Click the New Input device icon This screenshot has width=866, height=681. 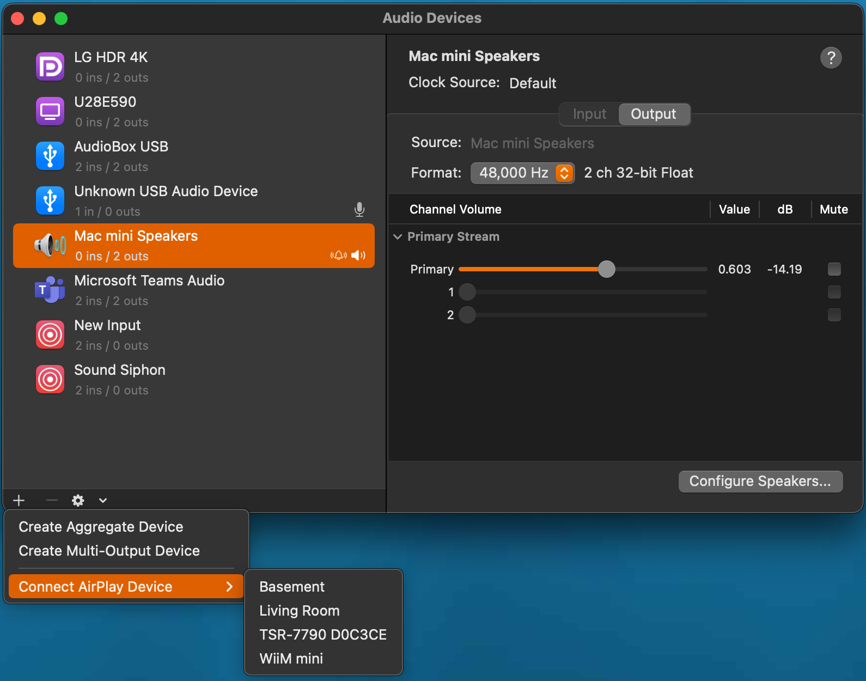[50, 335]
